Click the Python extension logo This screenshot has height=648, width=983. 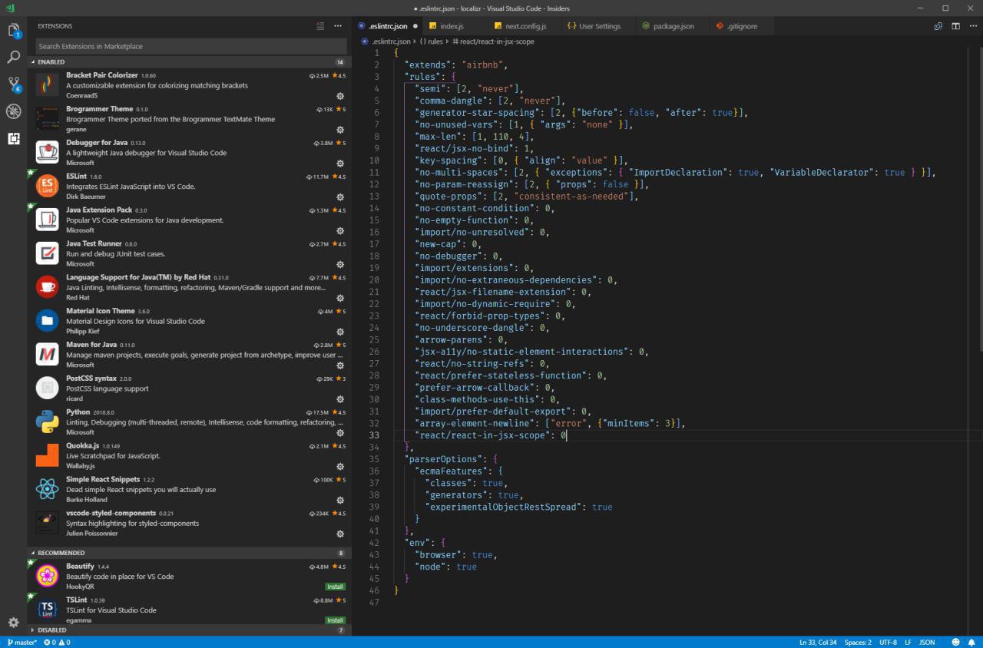click(x=47, y=422)
